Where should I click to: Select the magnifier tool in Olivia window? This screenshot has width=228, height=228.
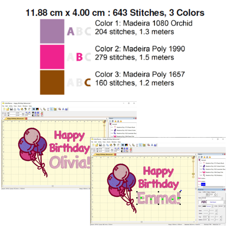pos(41,109)
